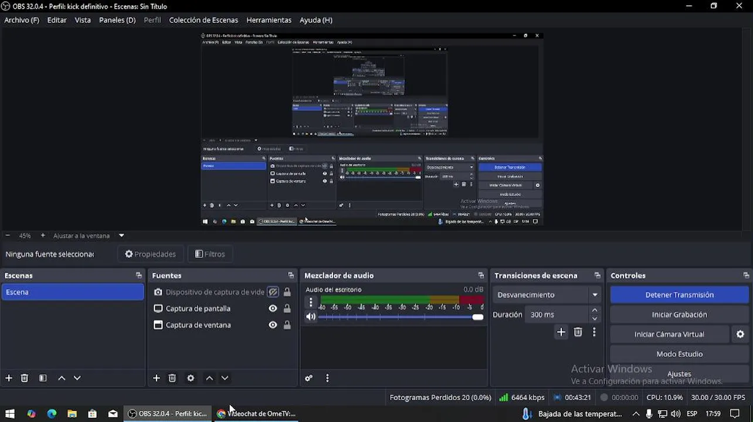
Task: Toggle lock on Captura de ventana
Action: point(287,325)
